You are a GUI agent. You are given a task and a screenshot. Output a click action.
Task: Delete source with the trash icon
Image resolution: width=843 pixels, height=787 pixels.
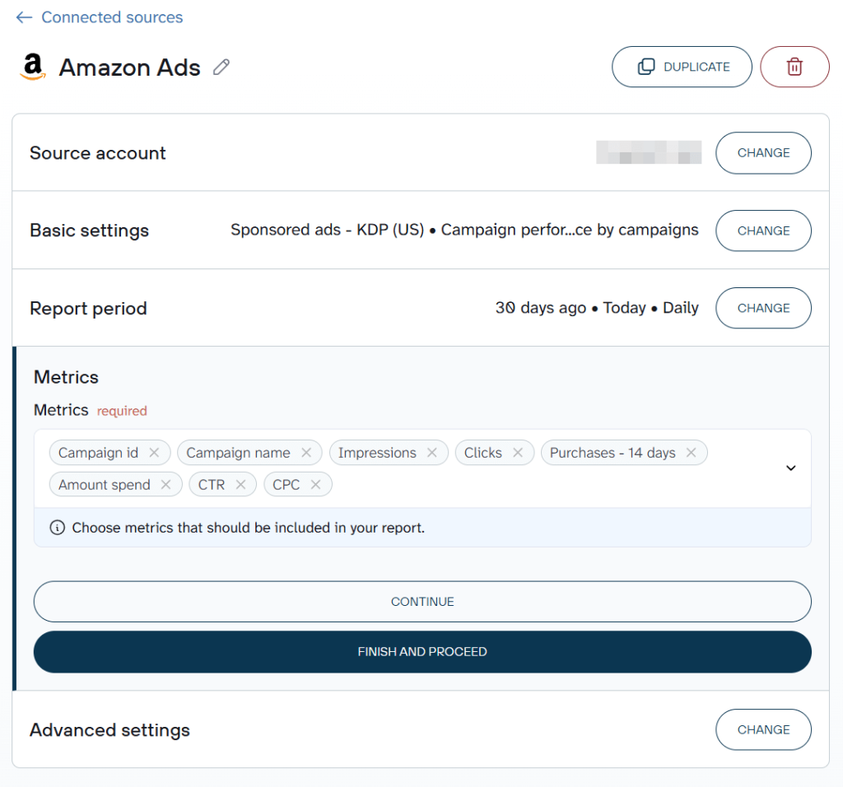794,67
